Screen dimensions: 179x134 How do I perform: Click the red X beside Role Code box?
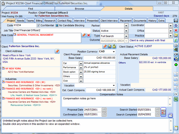coord(89,35)
